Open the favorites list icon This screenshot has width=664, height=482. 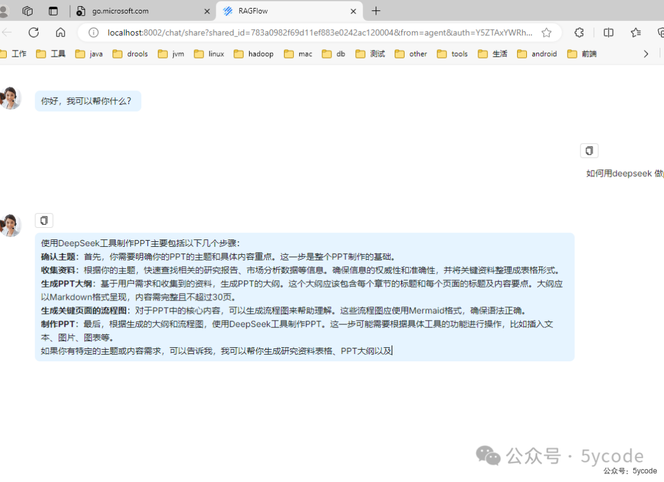636,33
